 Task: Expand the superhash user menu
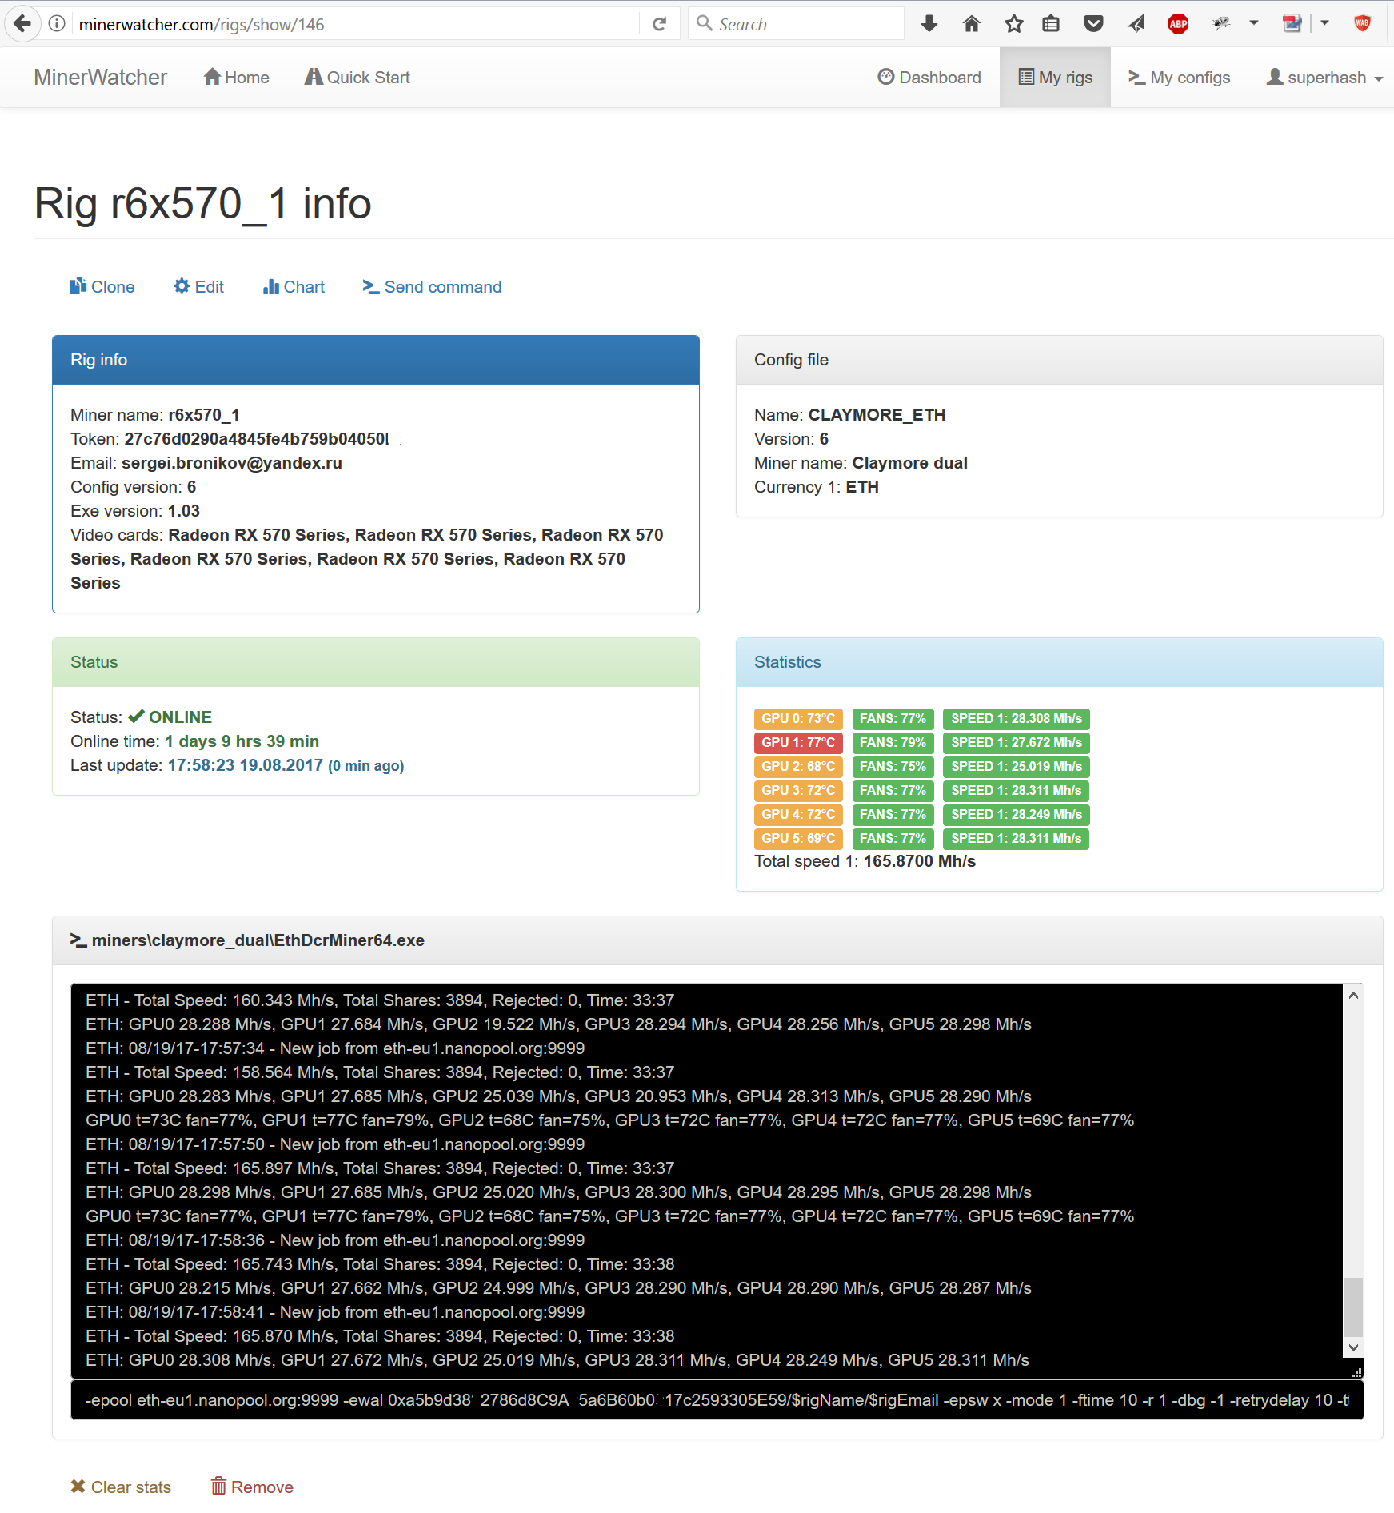tap(1324, 78)
